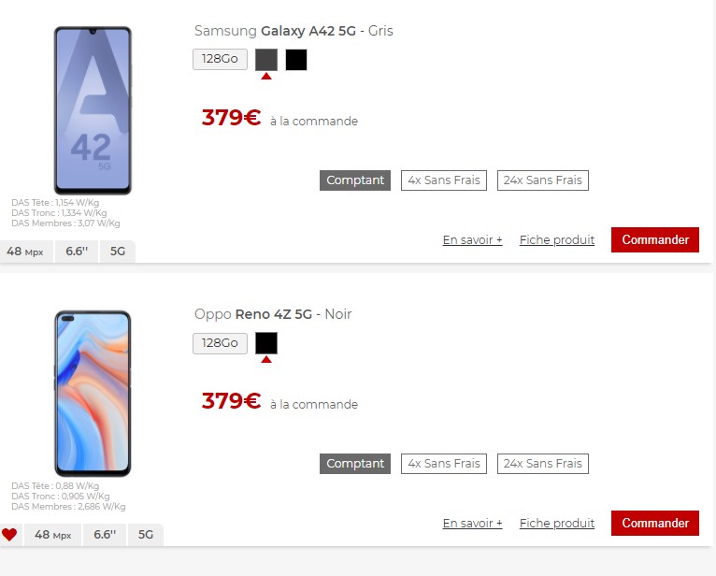The height and width of the screenshot is (576, 716).
Task: Select Comptant payment for Galaxy A42
Action: tap(355, 180)
